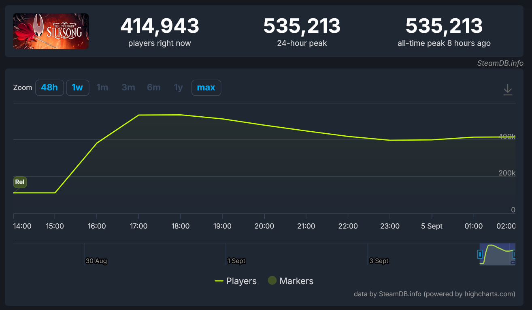The image size is (532, 310).
Task: Click the '1 Sept' navigator date label
Action: (x=236, y=261)
